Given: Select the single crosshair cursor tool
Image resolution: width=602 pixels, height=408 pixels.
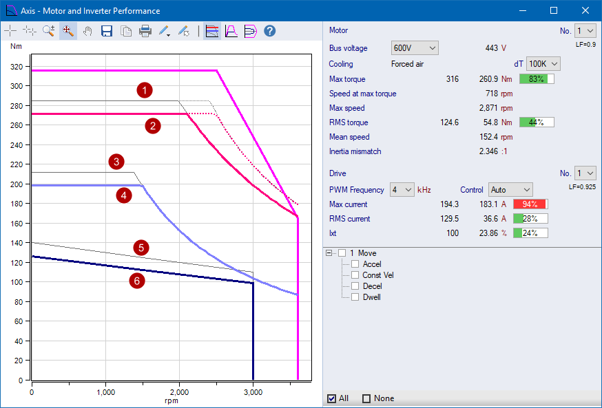Looking at the screenshot, I should point(10,30).
